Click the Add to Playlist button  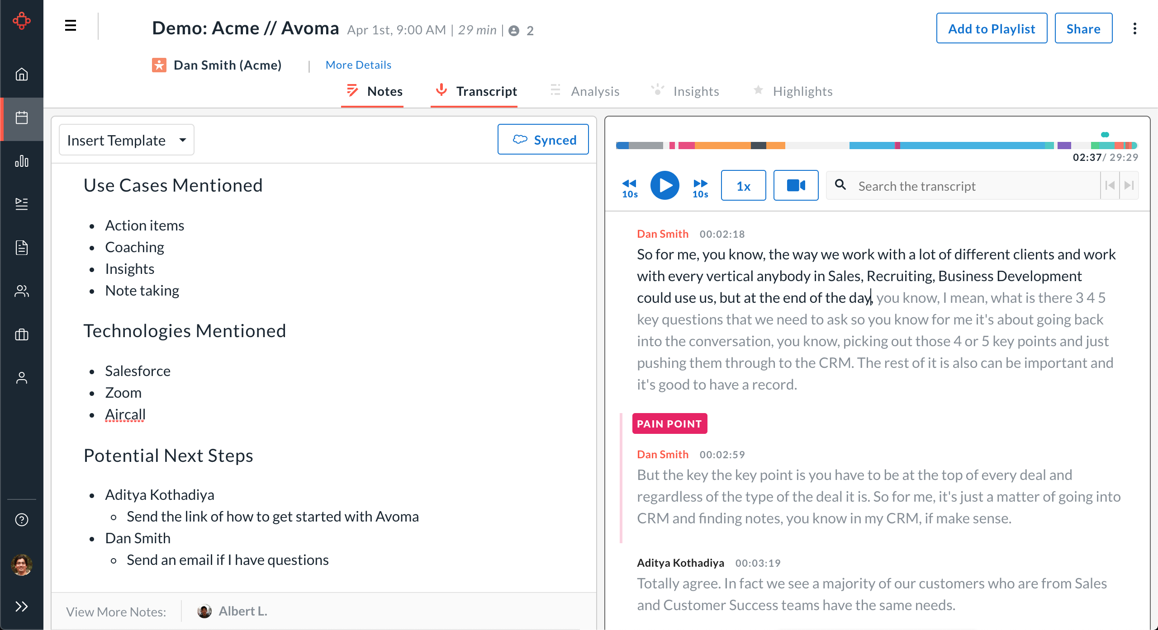click(992, 28)
